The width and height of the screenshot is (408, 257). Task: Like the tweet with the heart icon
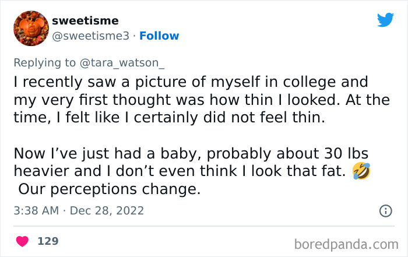click(x=22, y=241)
